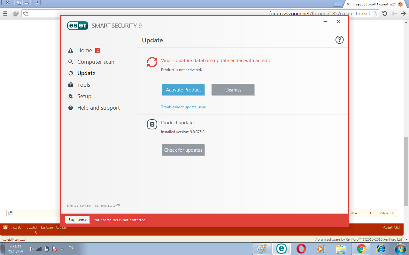Click 'Installed version: 9.0.375.0' text
Image resolution: width=409 pixels, height=255 pixels.
coord(182,132)
